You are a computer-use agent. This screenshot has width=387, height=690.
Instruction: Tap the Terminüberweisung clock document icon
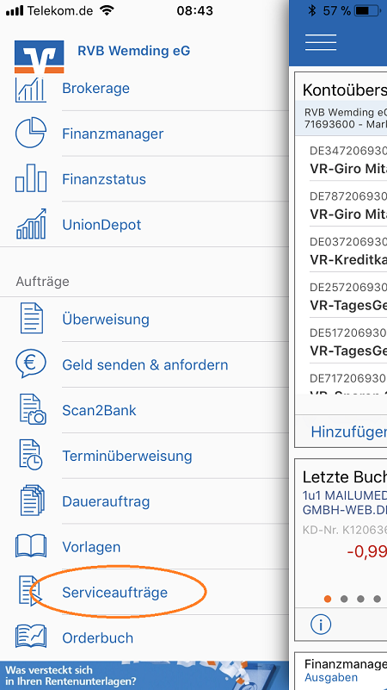tap(31, 455)
